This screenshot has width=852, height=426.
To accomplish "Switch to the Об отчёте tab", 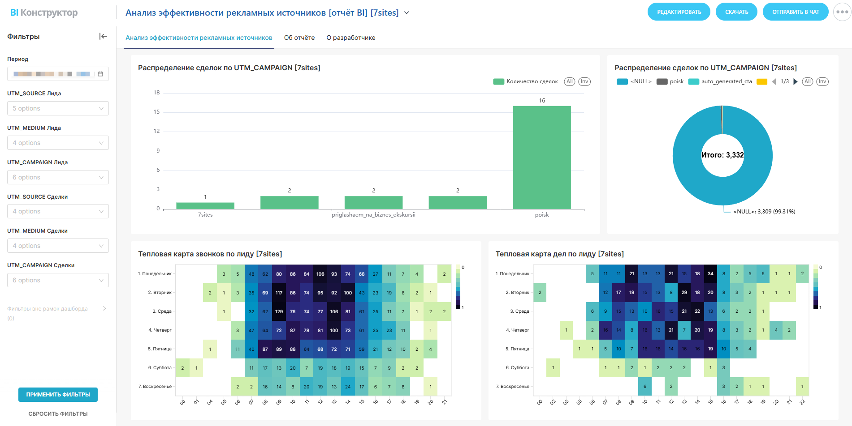I will pos(299,38).
